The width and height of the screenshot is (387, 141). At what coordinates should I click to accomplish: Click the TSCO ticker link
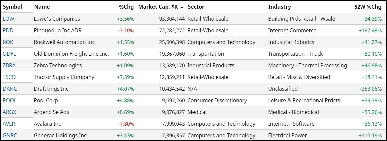(9, 77)
